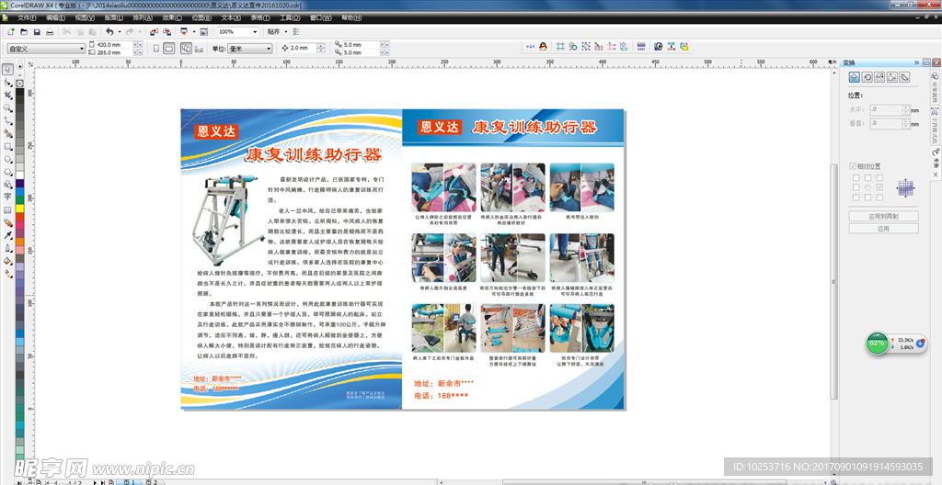This screenshot has width=942, height=485.
Task: Click the Import icon
Action: [x=155, y=32]
